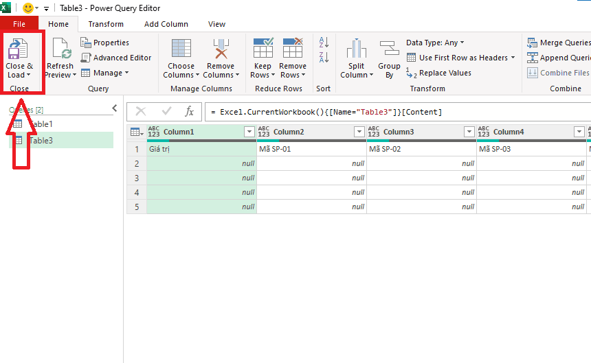The width and height of the screenshot is (591, 363).
Task: Sort descending with the Z-A icon
Action: point(324,57)
